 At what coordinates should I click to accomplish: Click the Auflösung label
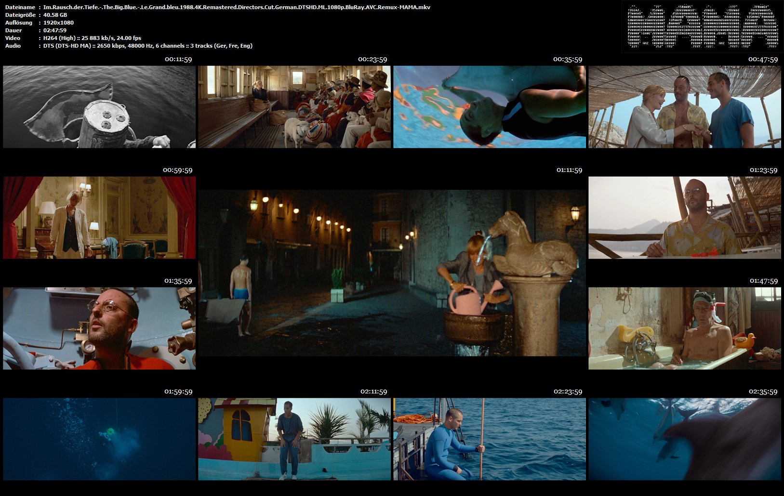[x=18, y=23]
